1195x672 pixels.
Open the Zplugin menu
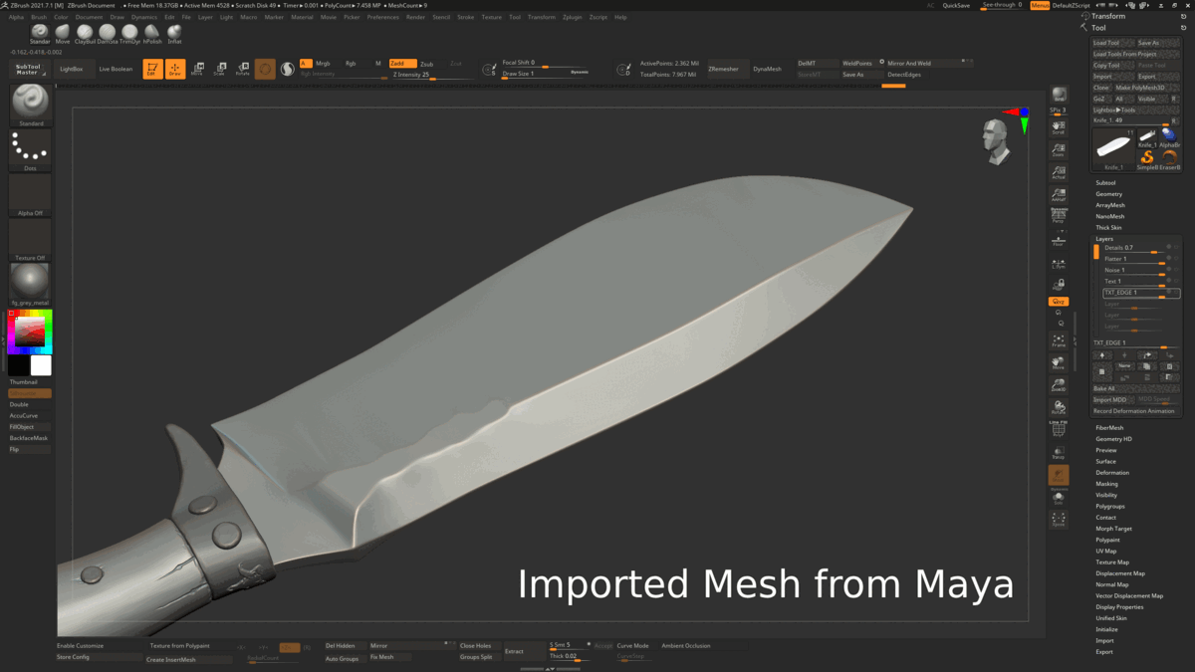tap(574, 17)
